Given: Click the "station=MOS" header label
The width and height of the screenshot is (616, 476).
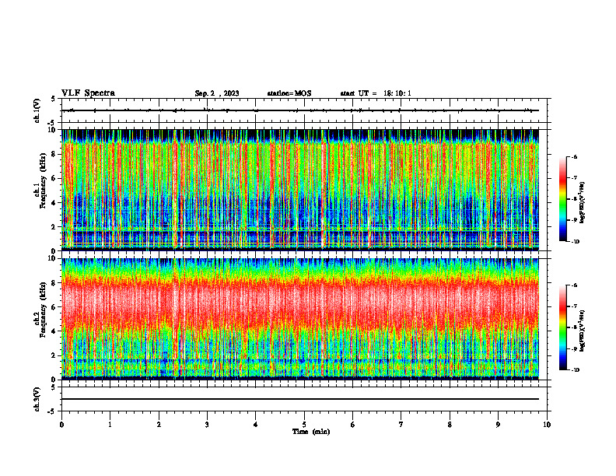Looking at the screenshot, I should click(289, 93).
